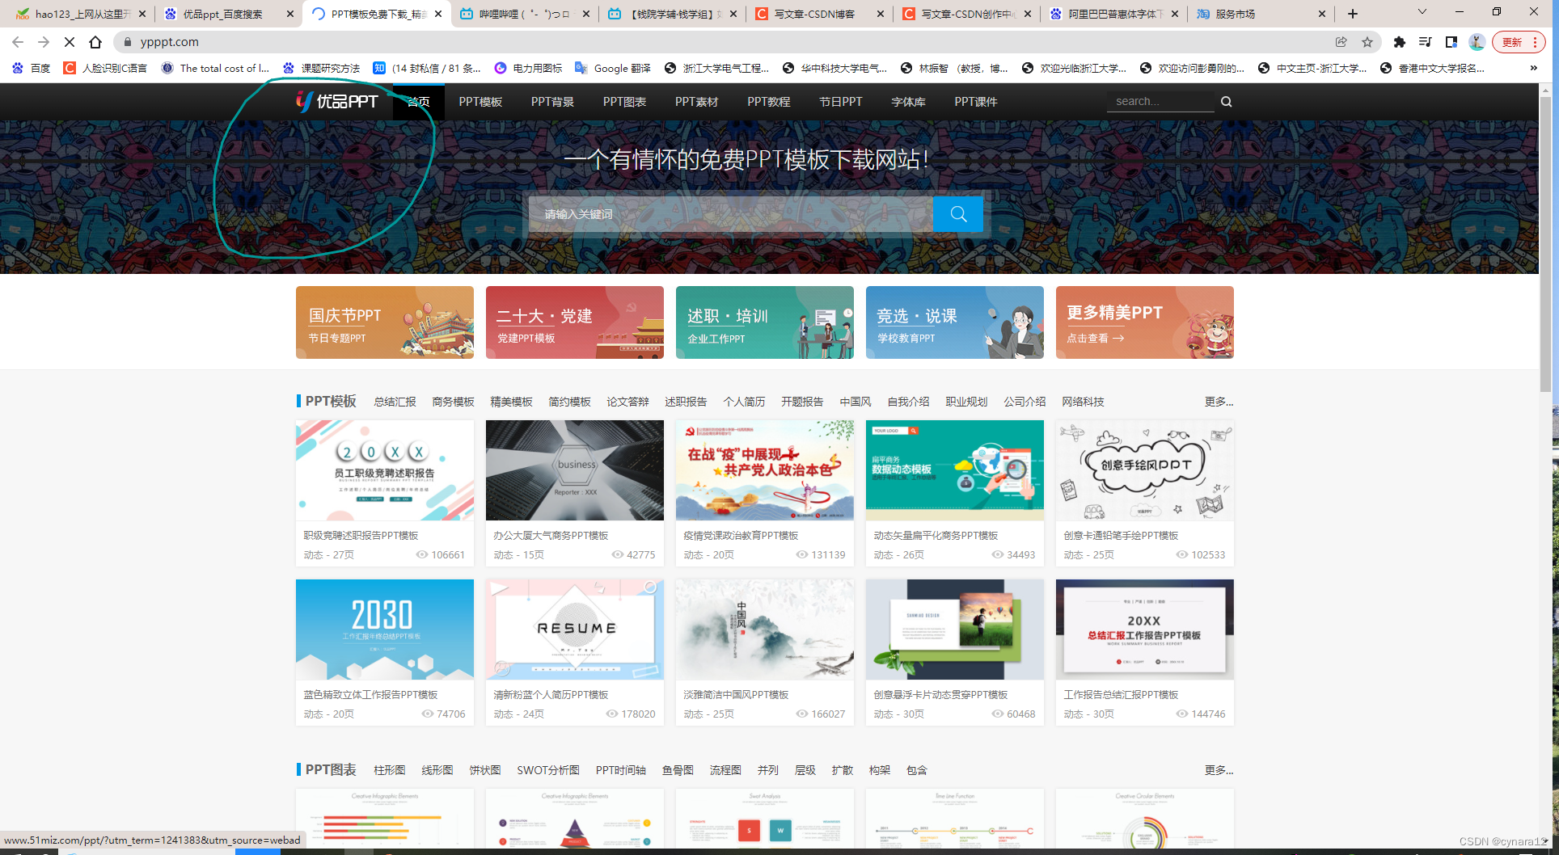Open the 字体库 nav menu

pyautogui.click(x=908, y=102)
